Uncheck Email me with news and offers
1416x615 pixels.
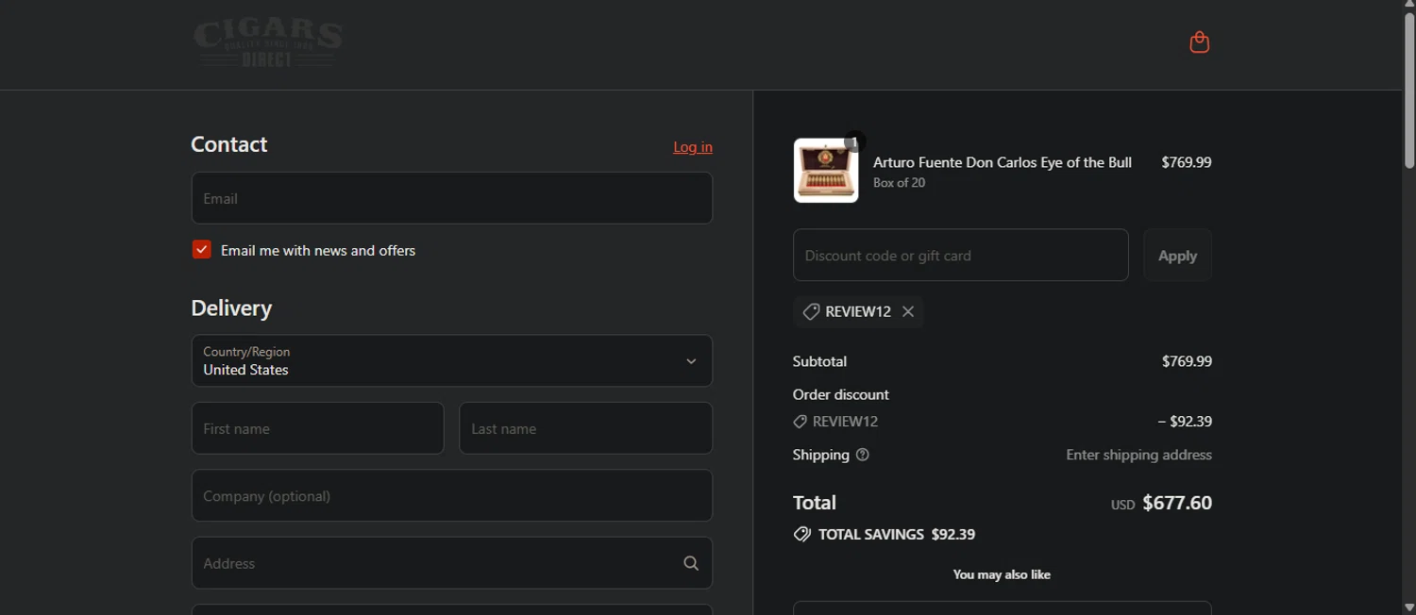click(x=201, y=250)
